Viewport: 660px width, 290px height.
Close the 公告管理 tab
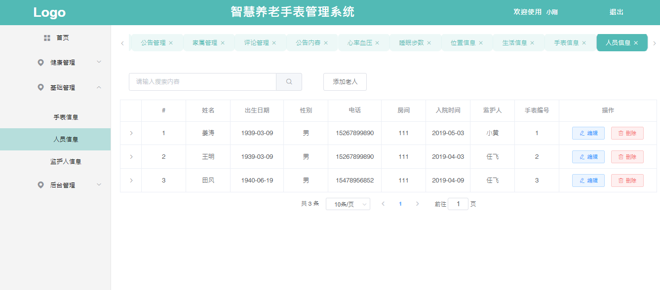171,43
